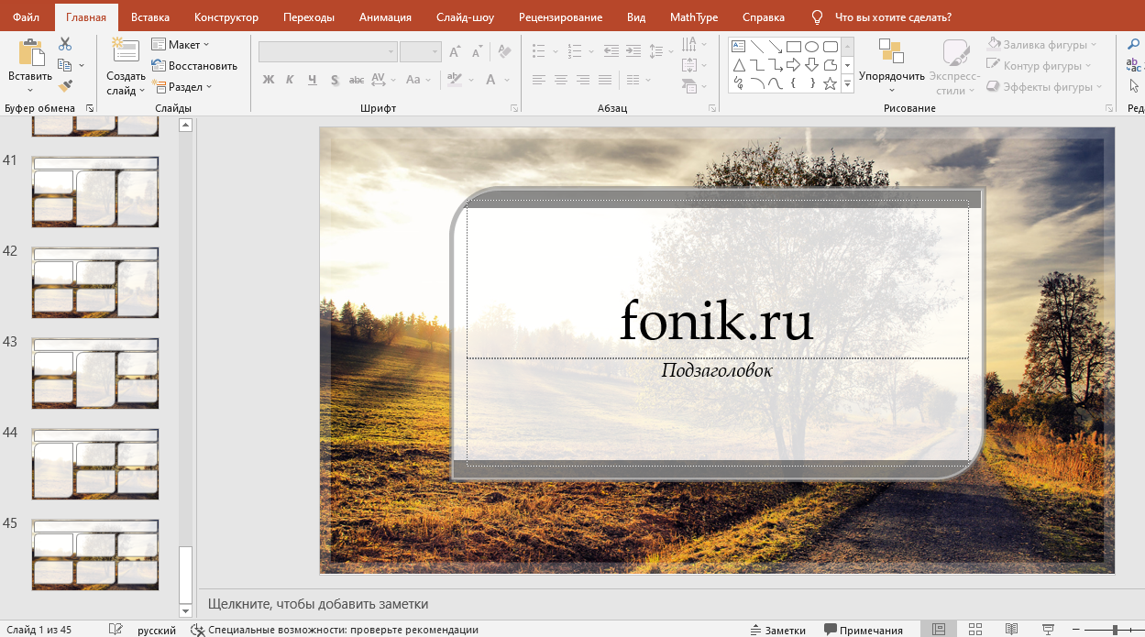This screenshot has width=1145, height=637.
Task: Click the zoom slider in status bar
Action: [x=1115, y=630]
